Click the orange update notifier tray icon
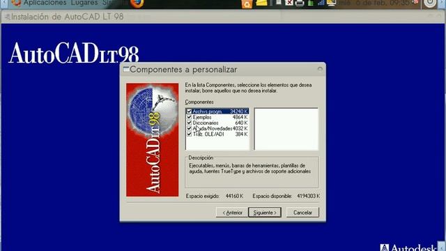 [x=247, y=3]
